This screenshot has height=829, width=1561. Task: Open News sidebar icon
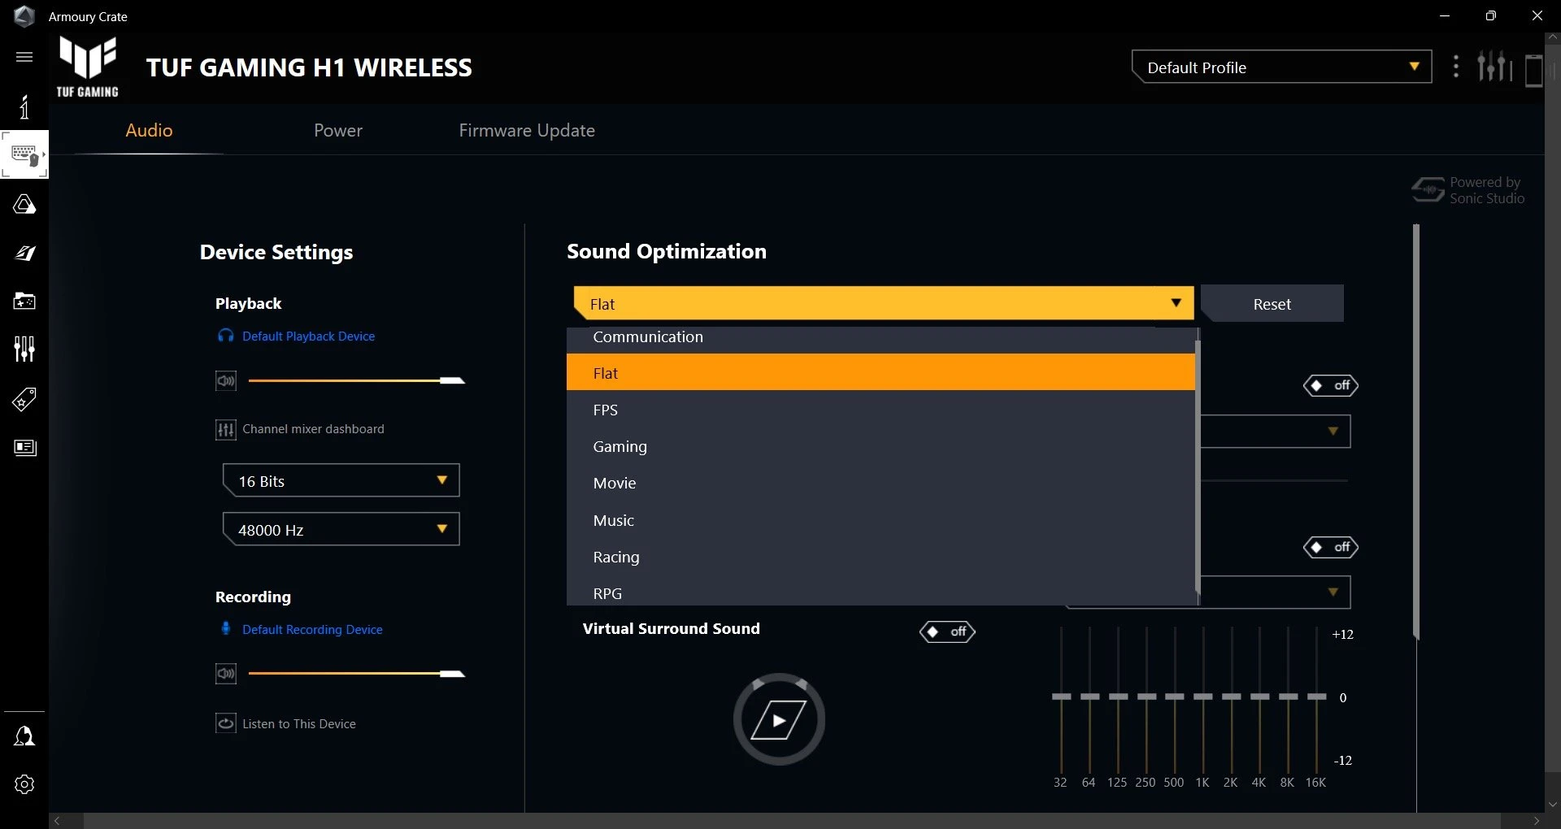24,448
